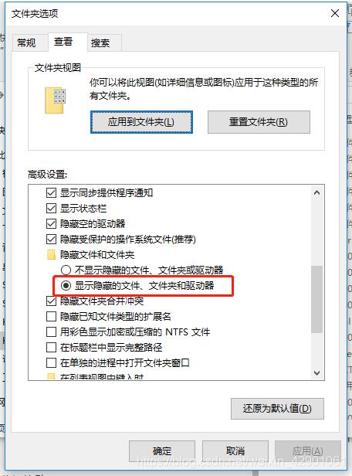Enable 隐藏已知文件类型的扩展名 checkbox
352x476 pixels.
pyautogui.click(x=51, y=316)
